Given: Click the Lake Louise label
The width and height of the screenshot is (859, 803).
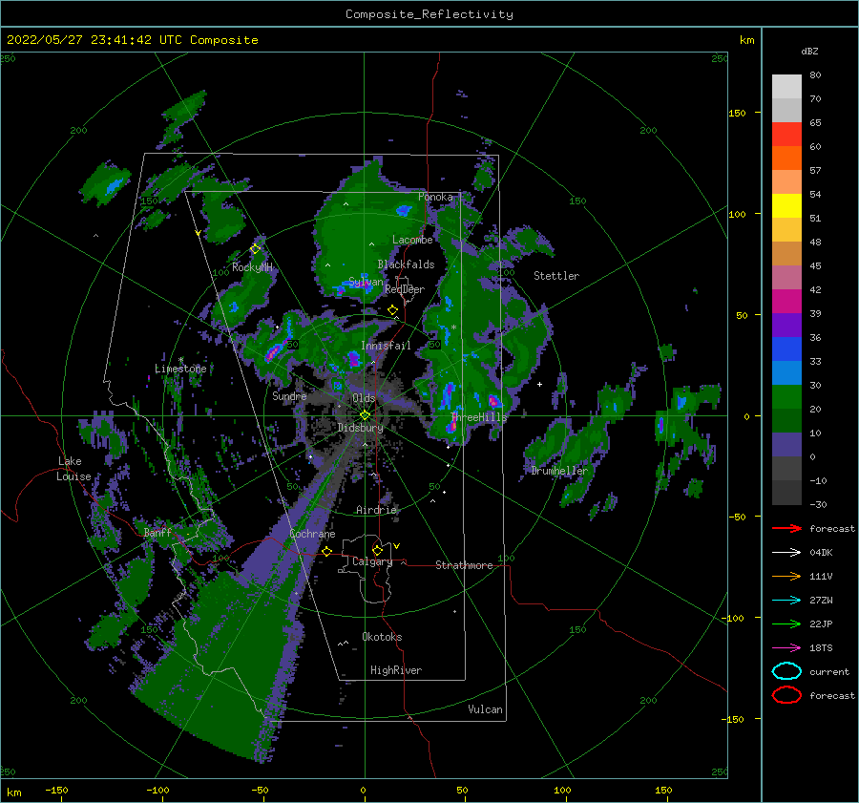Looking at the screenshot, I should (x=73, y=469).
